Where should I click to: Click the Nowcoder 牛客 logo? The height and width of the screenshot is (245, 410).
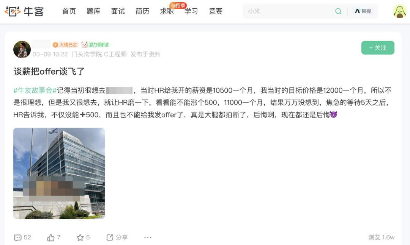24,11
